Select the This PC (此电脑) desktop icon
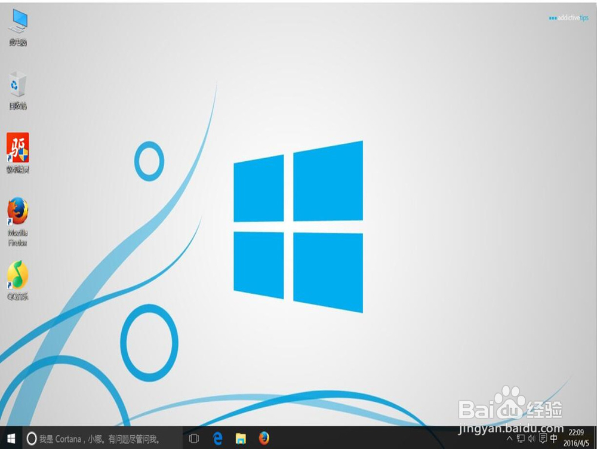Viewport: 597px width, 449px height. click(18, 27)
